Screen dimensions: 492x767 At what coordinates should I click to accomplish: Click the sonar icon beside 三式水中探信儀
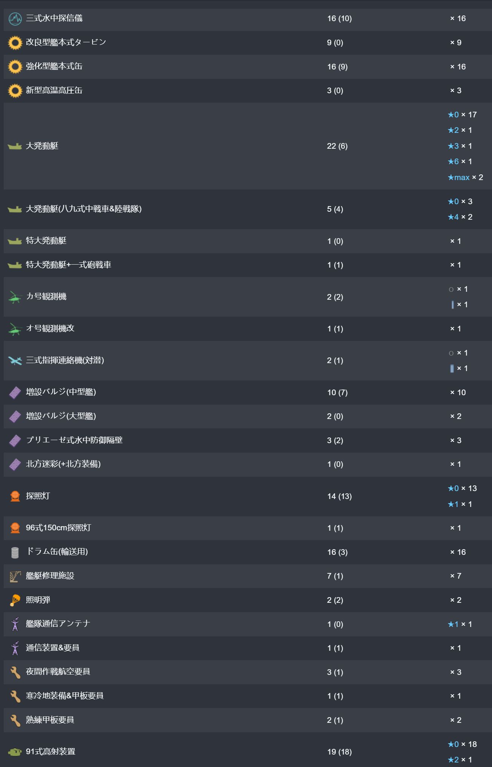(x=15, y=18)
